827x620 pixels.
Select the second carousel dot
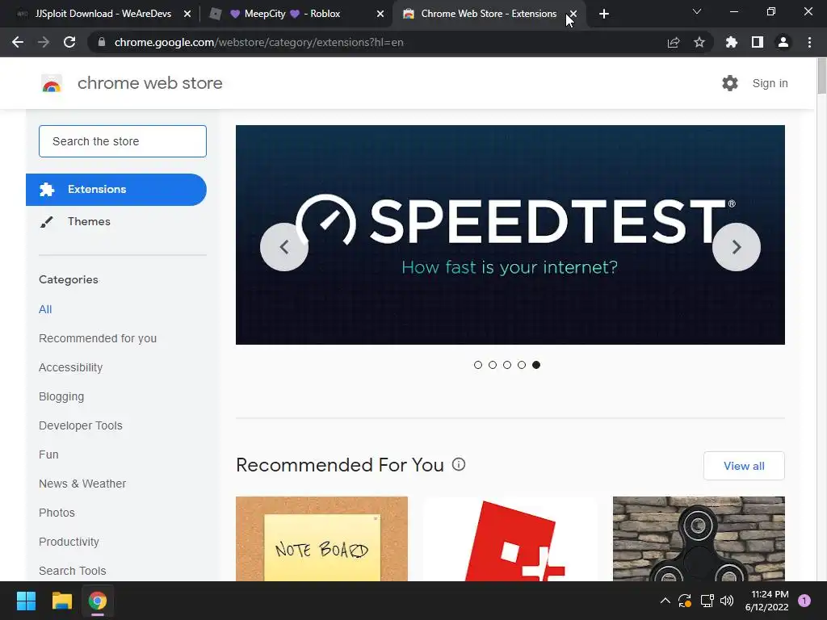tap(493, 365)
